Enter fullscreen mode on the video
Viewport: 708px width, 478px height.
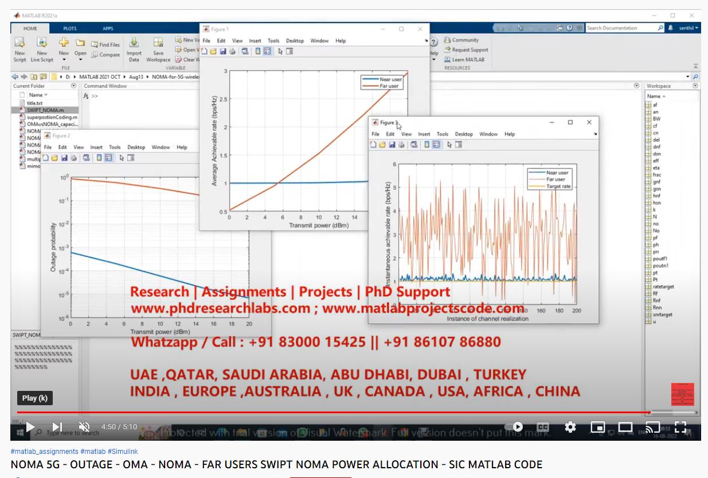click(x=680, y=427)
